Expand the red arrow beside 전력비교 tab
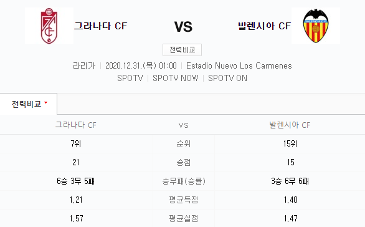This screenshot has width=365, height=227. click(x=45, y=102)
